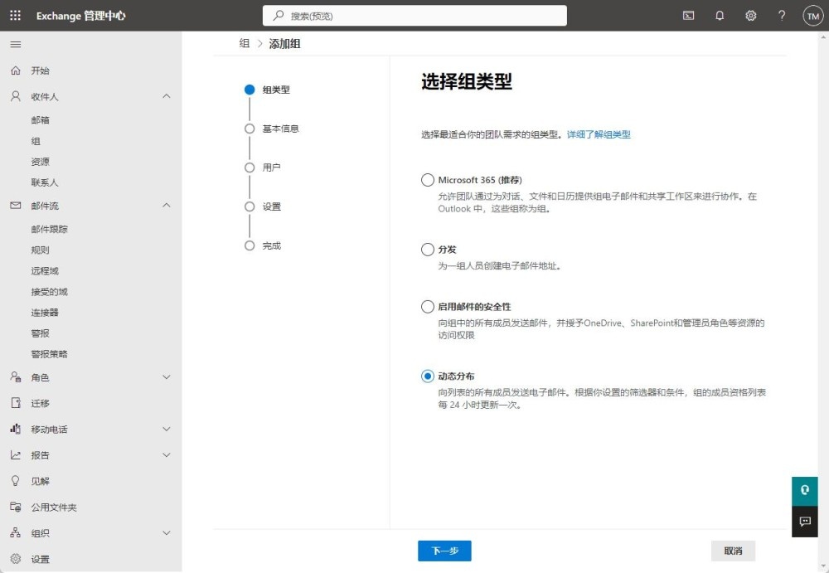Click the 下一步 button
This screenshot has width=829, height=573.
click(444, 551)
